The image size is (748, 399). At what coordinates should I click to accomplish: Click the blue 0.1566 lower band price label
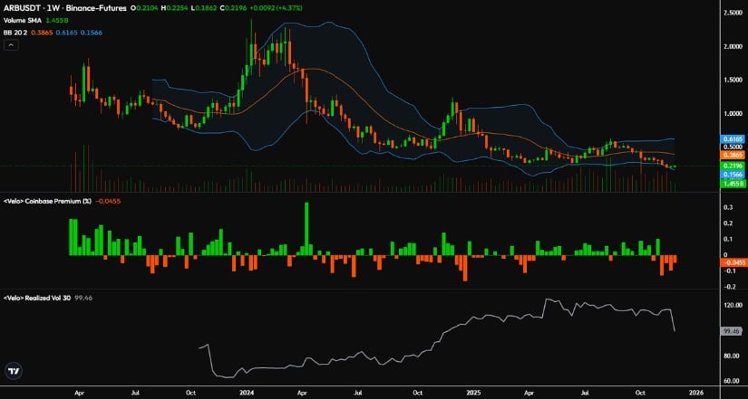click(733, 175)
